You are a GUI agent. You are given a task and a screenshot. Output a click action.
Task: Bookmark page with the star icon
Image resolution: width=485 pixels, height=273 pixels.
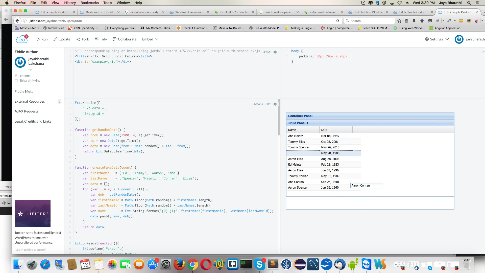pyautogui.click(x=399, y=21)
